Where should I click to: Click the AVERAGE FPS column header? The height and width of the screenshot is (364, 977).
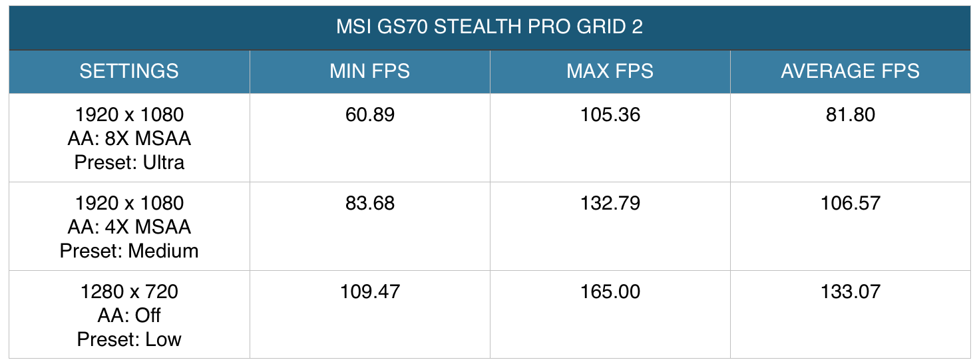point(850,71)
